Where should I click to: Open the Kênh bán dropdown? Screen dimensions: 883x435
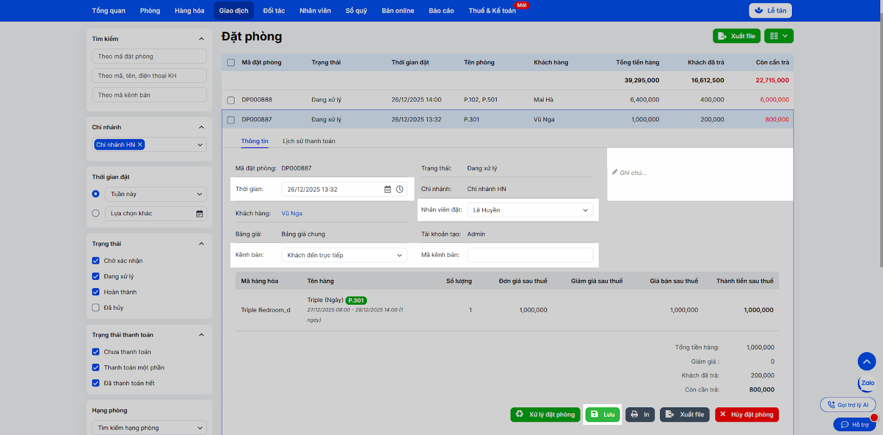point(344,255)
